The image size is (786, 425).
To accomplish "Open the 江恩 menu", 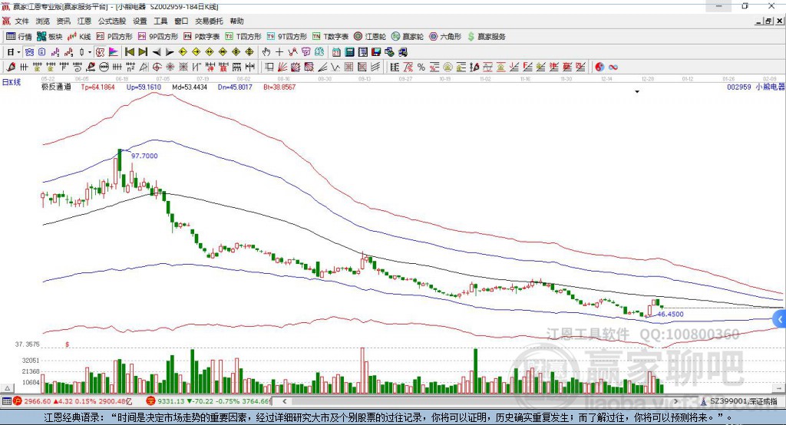I will tap(84, 21).
